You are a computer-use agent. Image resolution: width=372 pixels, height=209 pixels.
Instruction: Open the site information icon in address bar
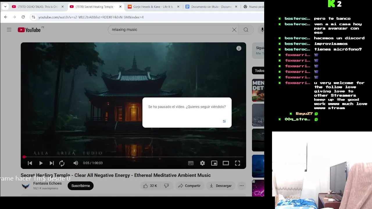point(34,17)
